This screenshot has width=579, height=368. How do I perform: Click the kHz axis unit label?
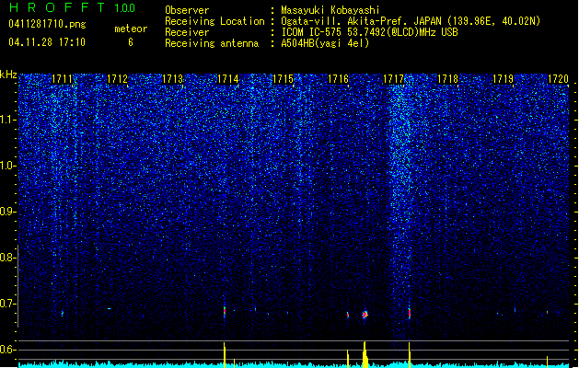[x=8, y=75]
